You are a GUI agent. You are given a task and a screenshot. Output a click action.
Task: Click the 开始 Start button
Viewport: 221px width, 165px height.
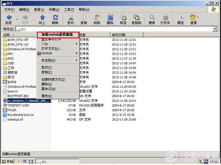8,161
